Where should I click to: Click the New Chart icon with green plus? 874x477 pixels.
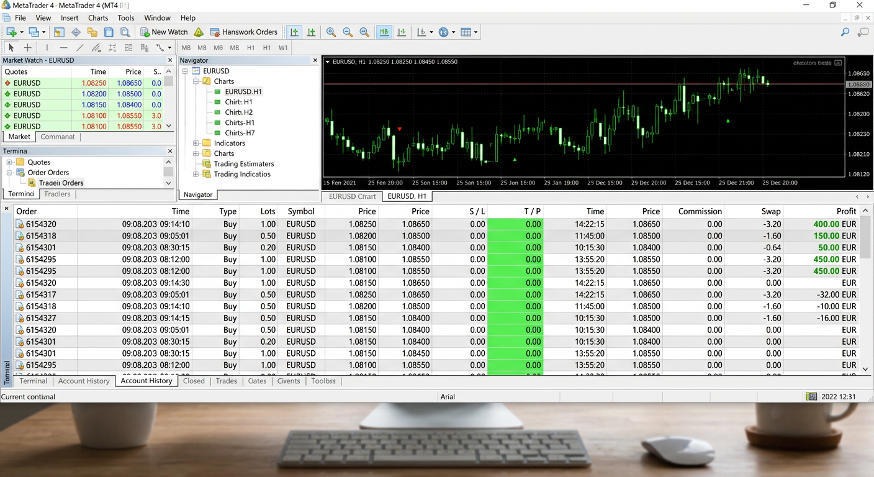[11, 32]
